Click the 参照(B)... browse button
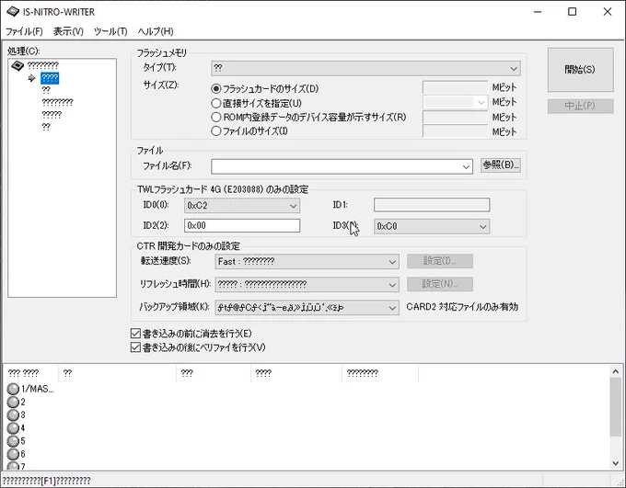Viewport: 626px width, 488px height. tap(501, 165)
